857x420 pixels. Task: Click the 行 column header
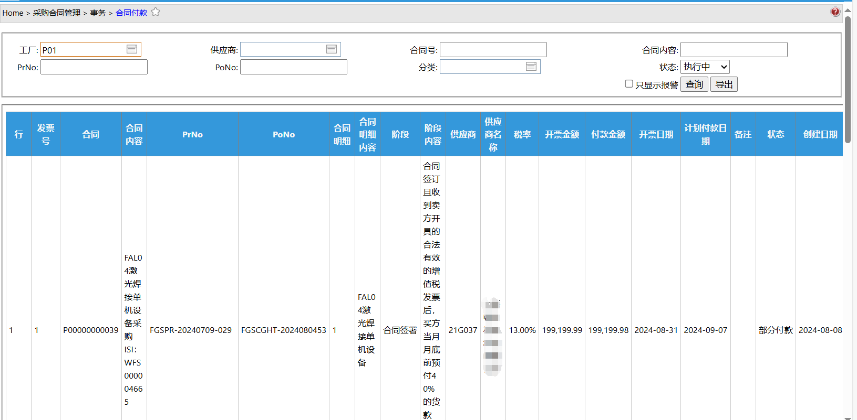click(18, 134)
